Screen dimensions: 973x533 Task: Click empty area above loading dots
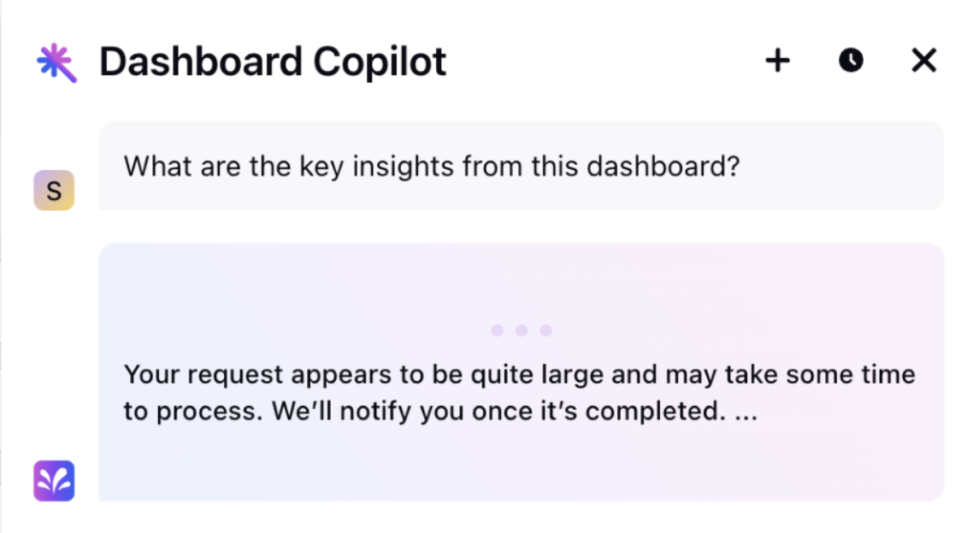[522, 282]
